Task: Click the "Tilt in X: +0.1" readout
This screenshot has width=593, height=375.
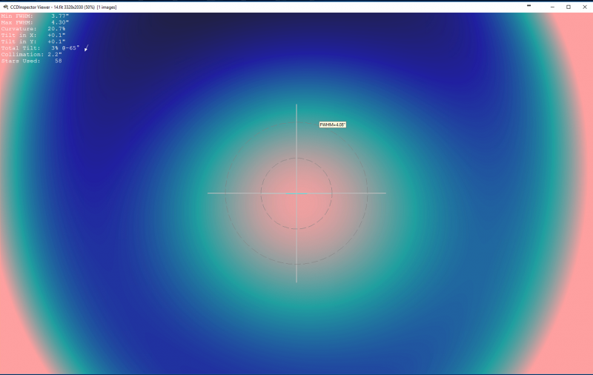Action: point(33,35)
